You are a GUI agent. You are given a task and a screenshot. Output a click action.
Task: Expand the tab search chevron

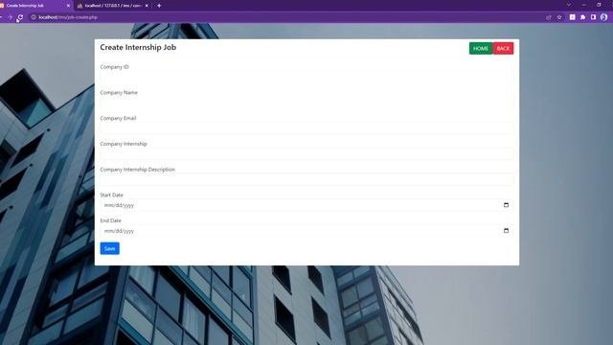[x=569, y=5]
